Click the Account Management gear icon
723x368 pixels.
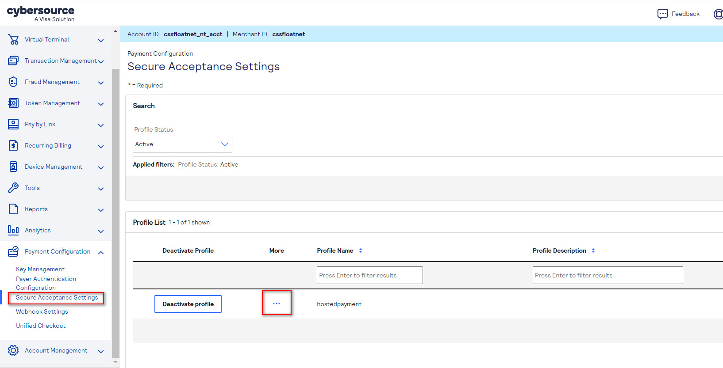pos(13,350)
